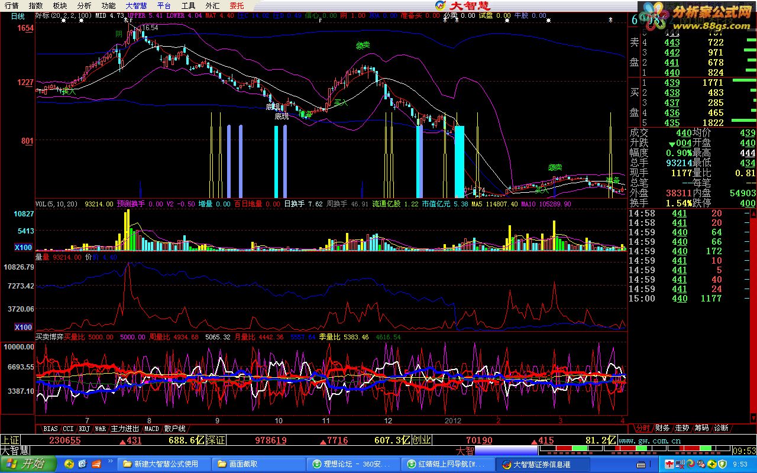
Task: Click the 2012 year marker on the time axis
Action: (452, 421)
